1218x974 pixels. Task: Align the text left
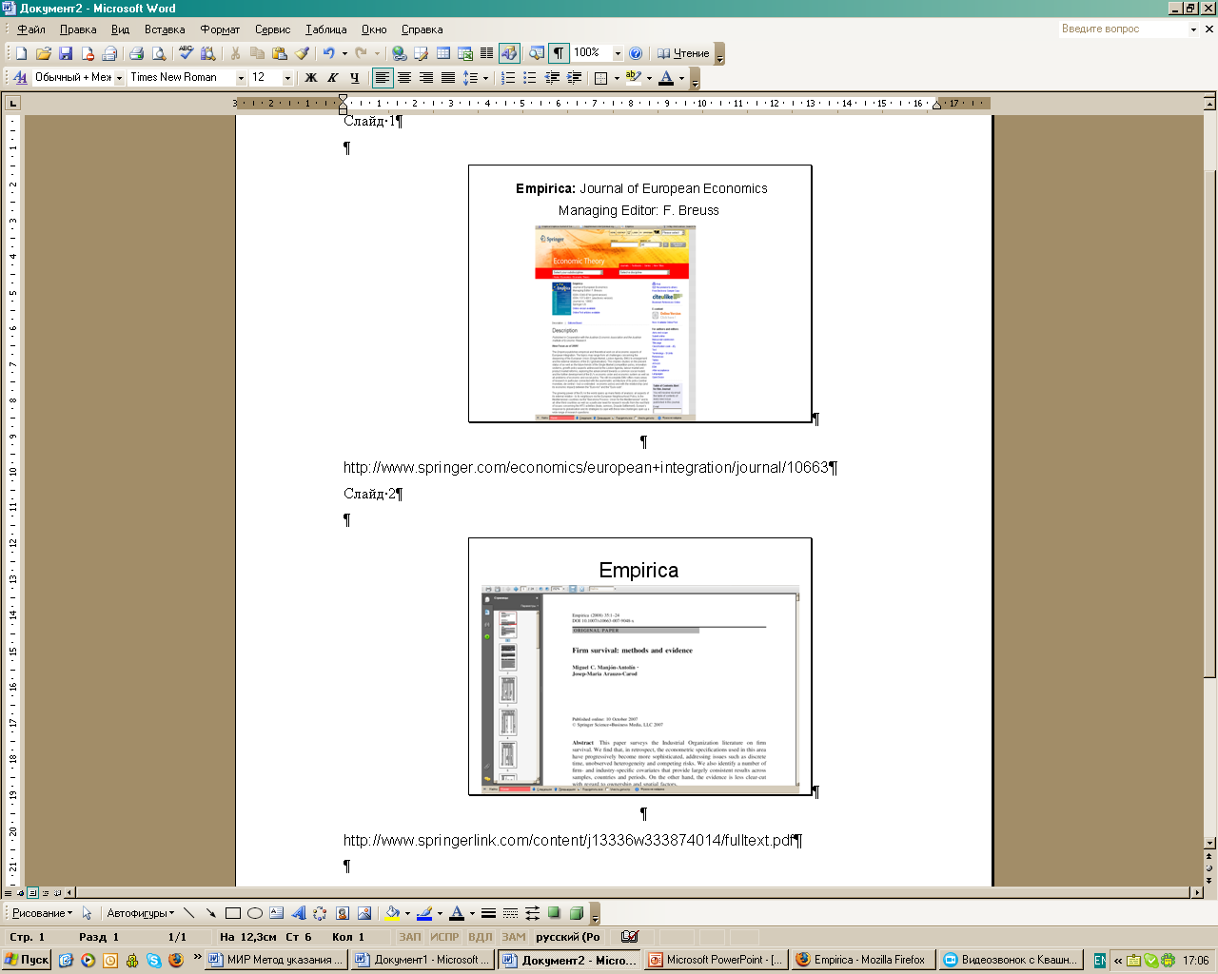point(383,78)
